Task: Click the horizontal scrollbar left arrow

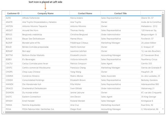Action: (3, 112)
